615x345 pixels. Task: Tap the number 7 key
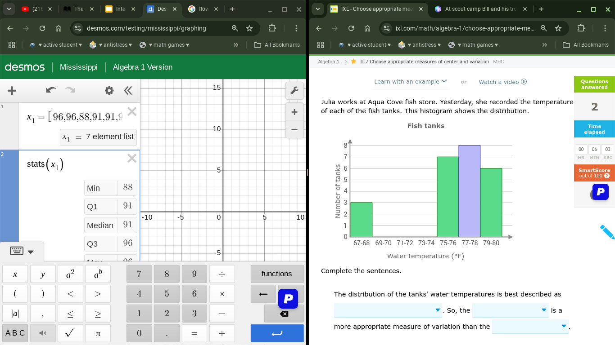139,274
